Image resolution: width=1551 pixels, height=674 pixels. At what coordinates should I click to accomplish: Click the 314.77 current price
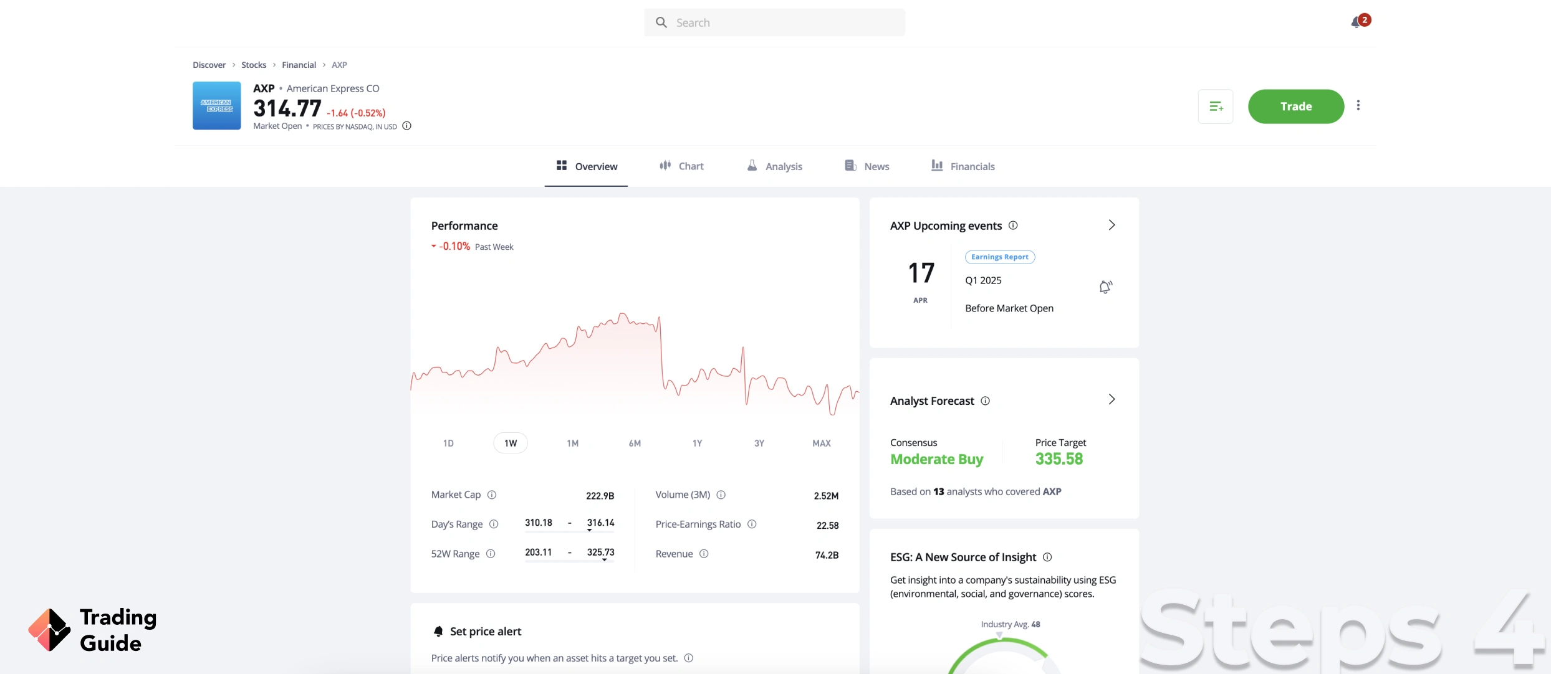287,108
